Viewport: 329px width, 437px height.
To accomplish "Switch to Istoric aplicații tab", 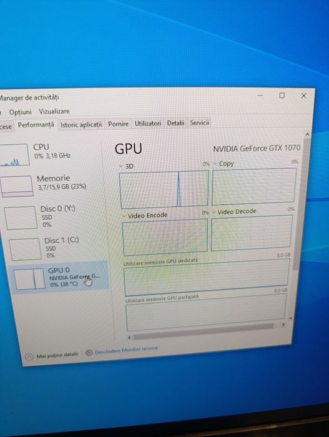I will 81,124.
